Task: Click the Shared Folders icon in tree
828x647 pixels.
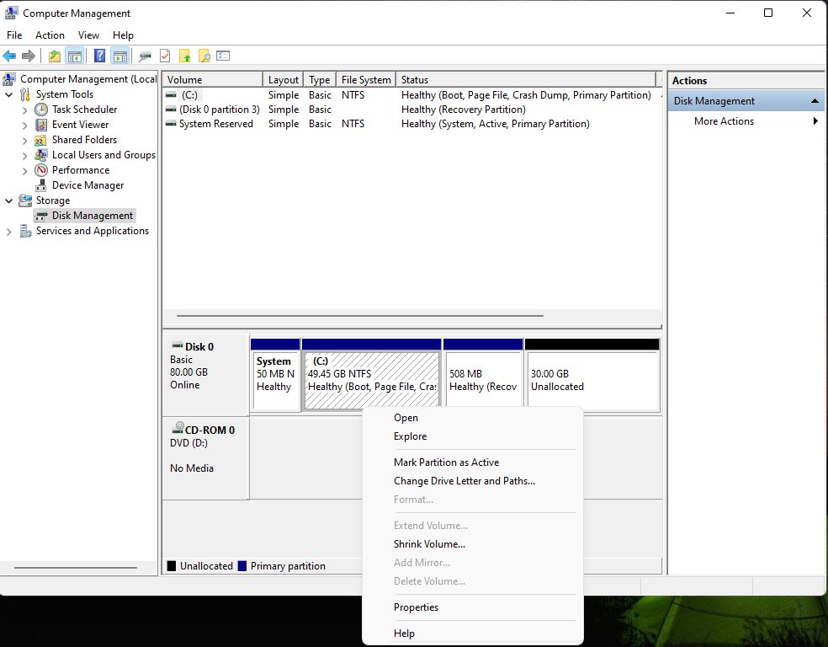Action: pyautogui.click(x=40, y=140)
